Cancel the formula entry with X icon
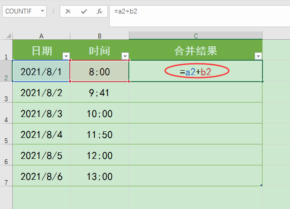 pos(68,11)
